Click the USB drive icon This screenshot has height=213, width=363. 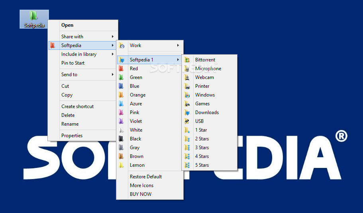pos(187,121)
